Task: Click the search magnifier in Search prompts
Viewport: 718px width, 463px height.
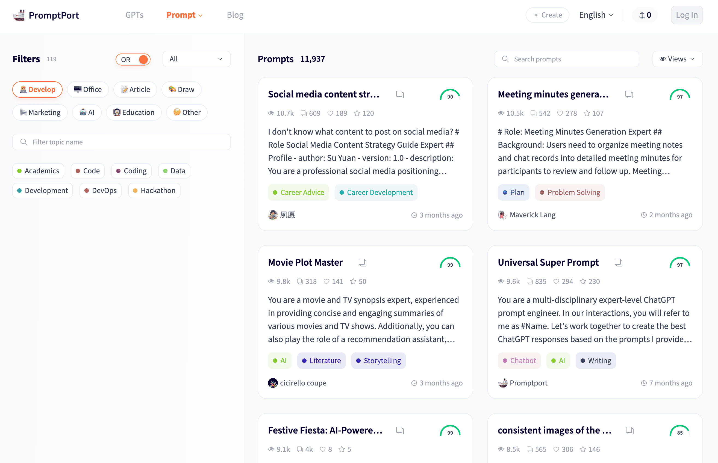Action: [505, 59]
